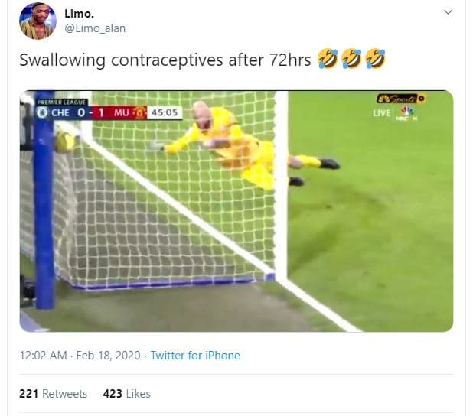Click the tweet text about contraceptives
The width and height of the screenshot is (473, 416).
click(165, 60)
